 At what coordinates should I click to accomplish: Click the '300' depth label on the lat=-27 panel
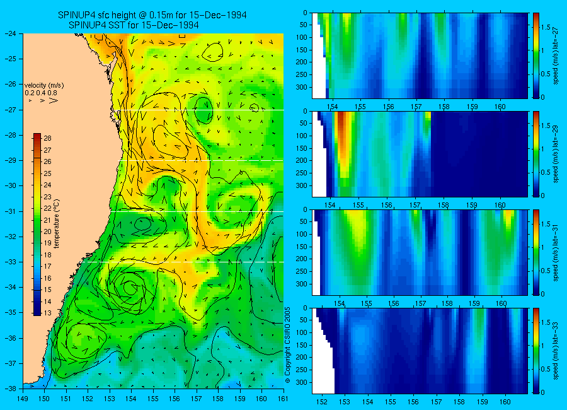302,87
